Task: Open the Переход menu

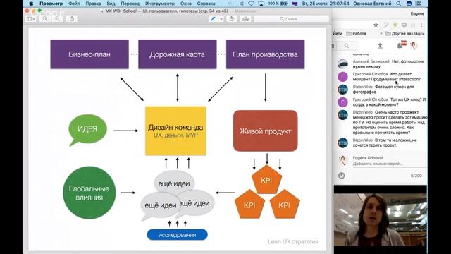Action: [130, 4]
